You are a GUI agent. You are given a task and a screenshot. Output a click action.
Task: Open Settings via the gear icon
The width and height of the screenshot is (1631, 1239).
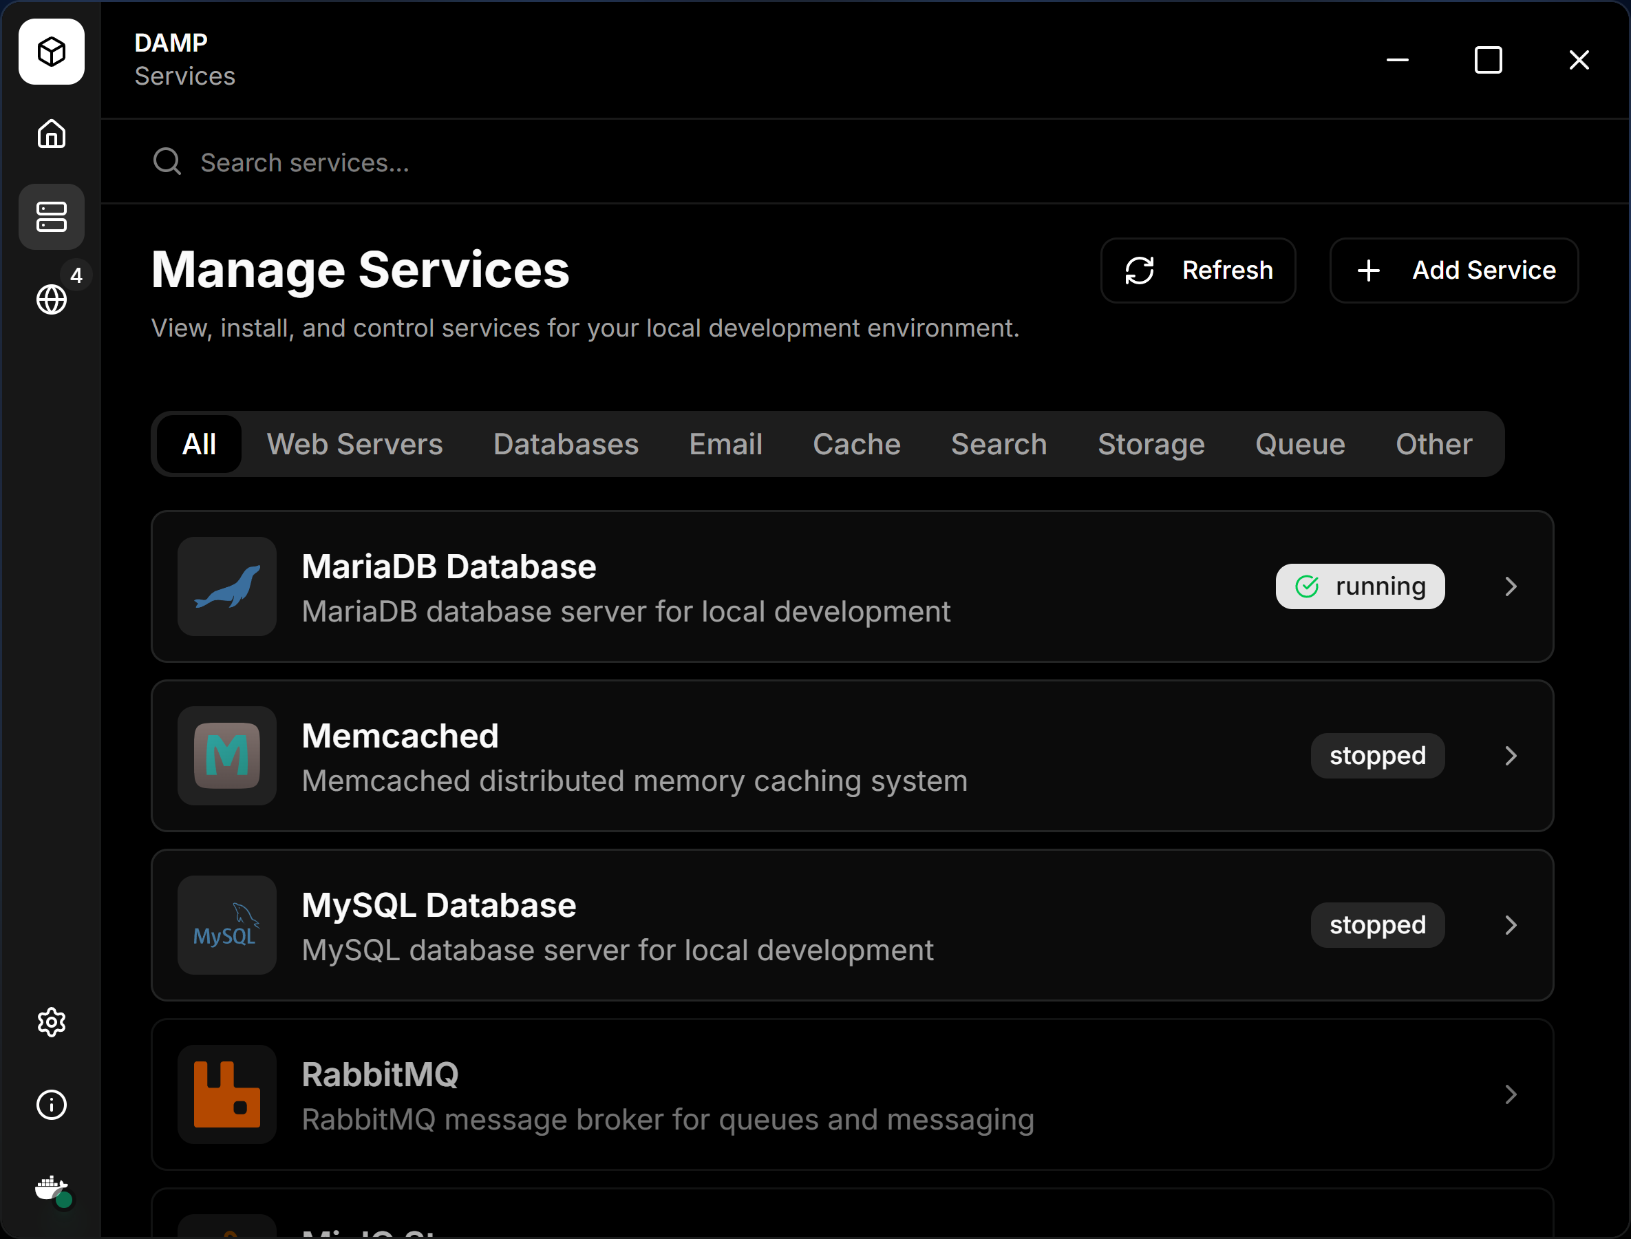pos(51,1021)
